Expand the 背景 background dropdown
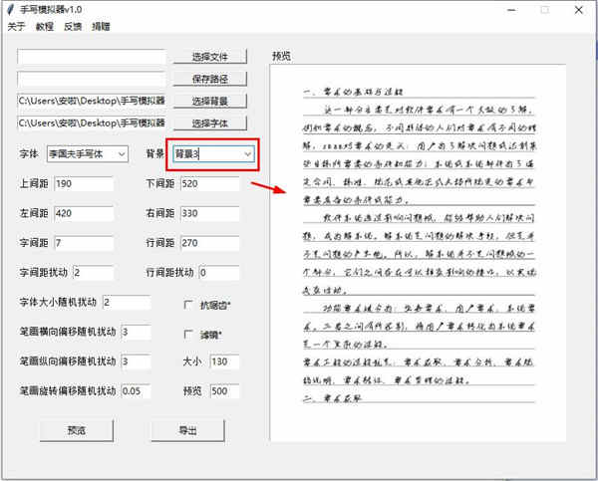The width and height of the screenshot is (598, 481). pyautogui.click(x=213, y=154)
